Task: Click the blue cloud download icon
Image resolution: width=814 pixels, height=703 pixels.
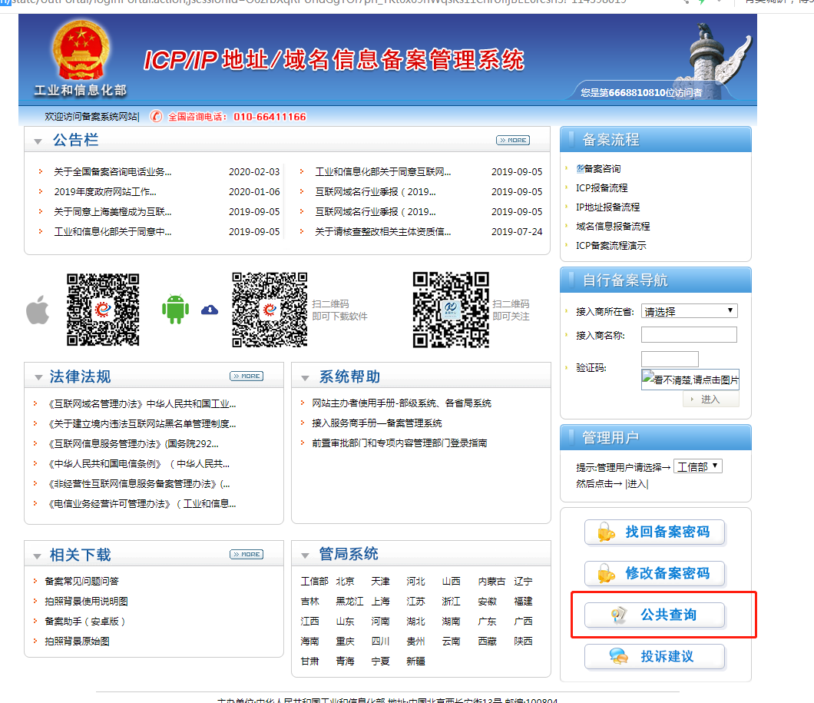Action: 210,310
